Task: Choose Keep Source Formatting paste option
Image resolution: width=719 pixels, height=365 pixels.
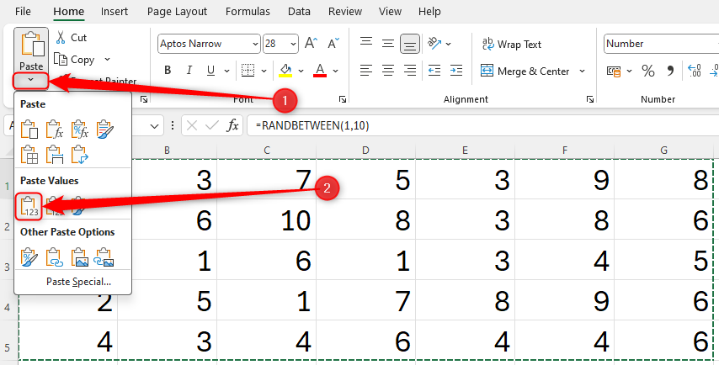Action: (x=105, y=130)
